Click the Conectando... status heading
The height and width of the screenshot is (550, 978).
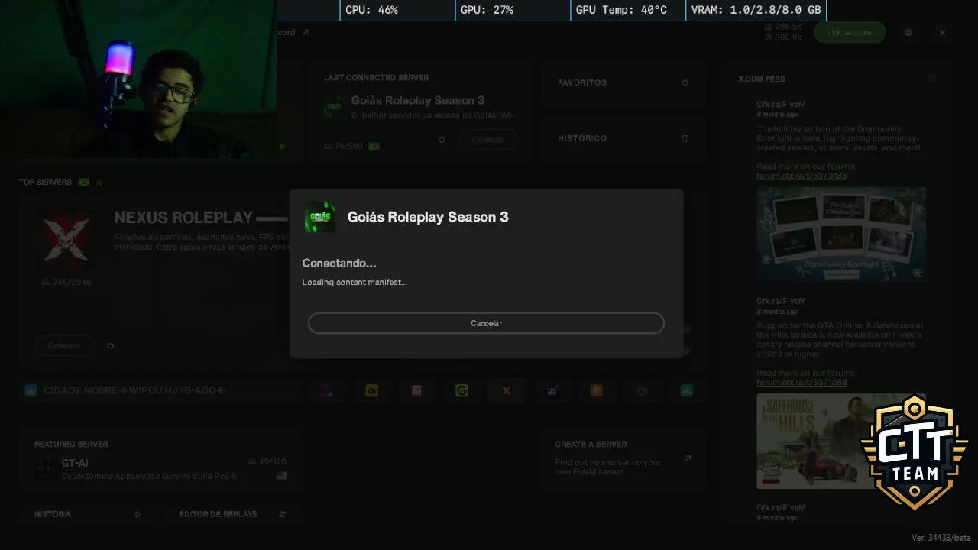click(x=339, y=264)
